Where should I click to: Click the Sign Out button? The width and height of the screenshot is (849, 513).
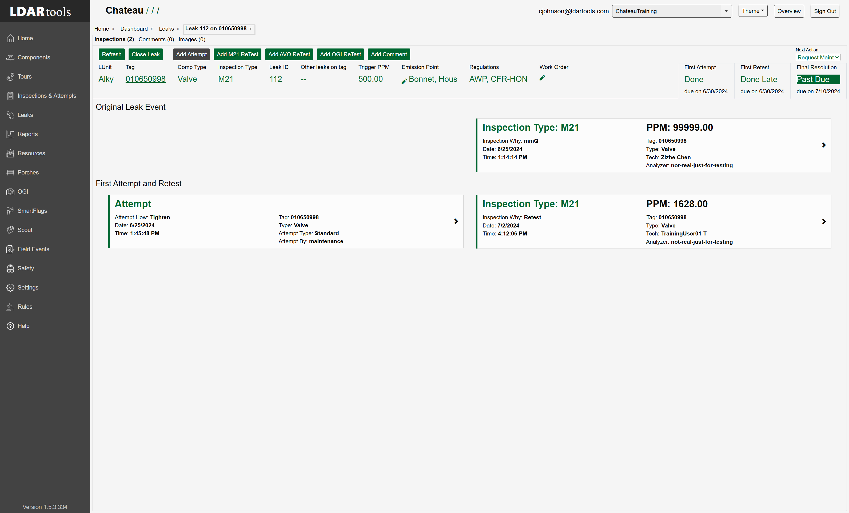[x=825, y=11]
